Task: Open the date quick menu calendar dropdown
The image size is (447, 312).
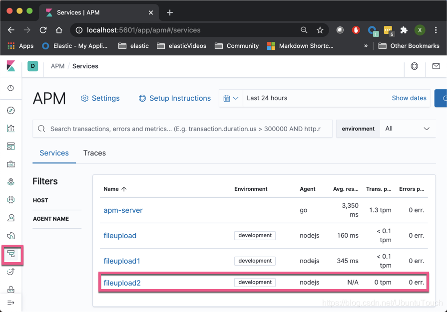Action: point(231,98)
